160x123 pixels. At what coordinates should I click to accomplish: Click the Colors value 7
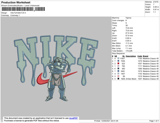click(154, 5)
